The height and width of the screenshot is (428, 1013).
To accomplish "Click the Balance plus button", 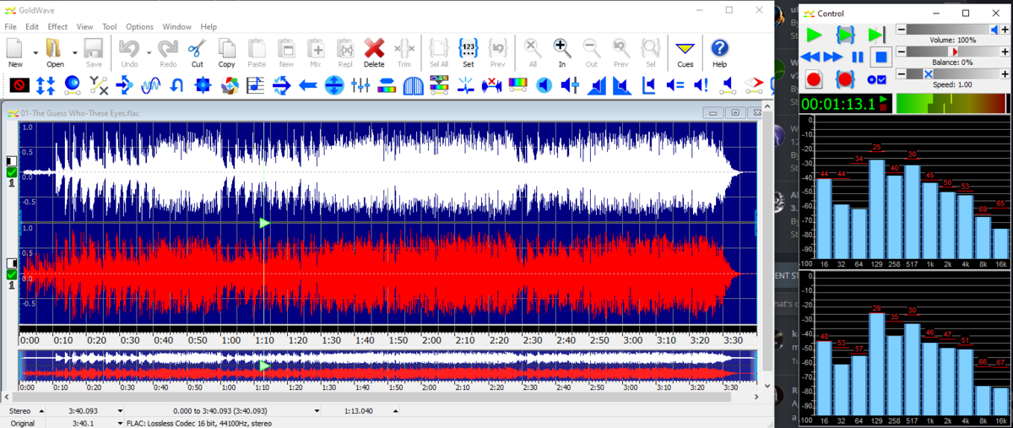I will point(1005,51).
